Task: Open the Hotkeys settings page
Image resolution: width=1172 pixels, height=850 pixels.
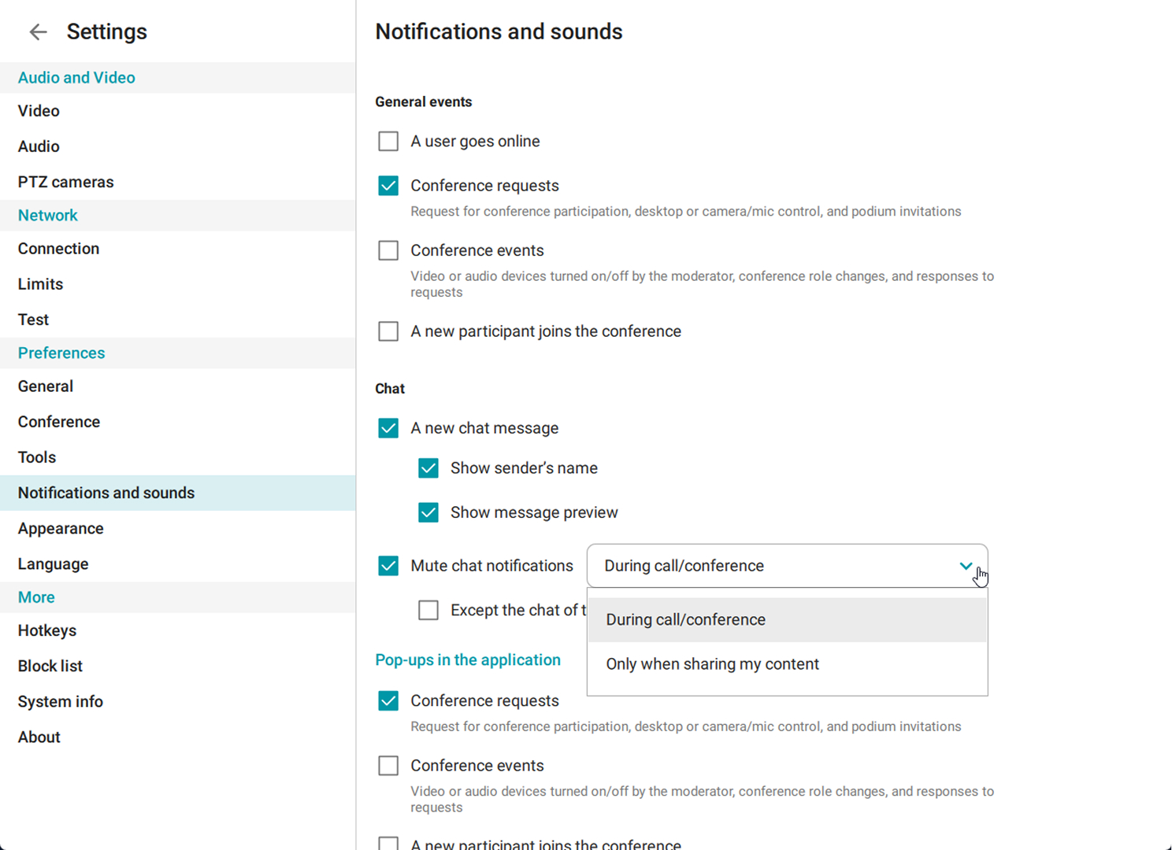Action: tap(47, 630)
